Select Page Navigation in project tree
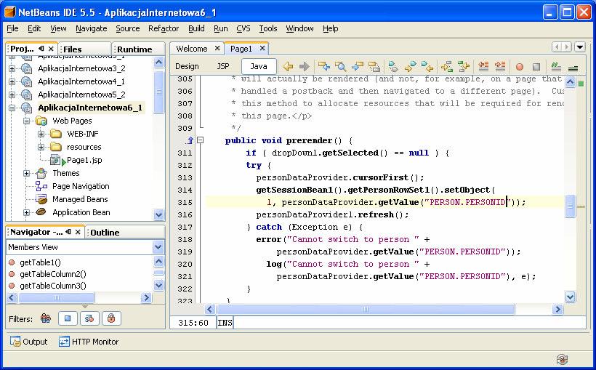 tap(81, 186)
